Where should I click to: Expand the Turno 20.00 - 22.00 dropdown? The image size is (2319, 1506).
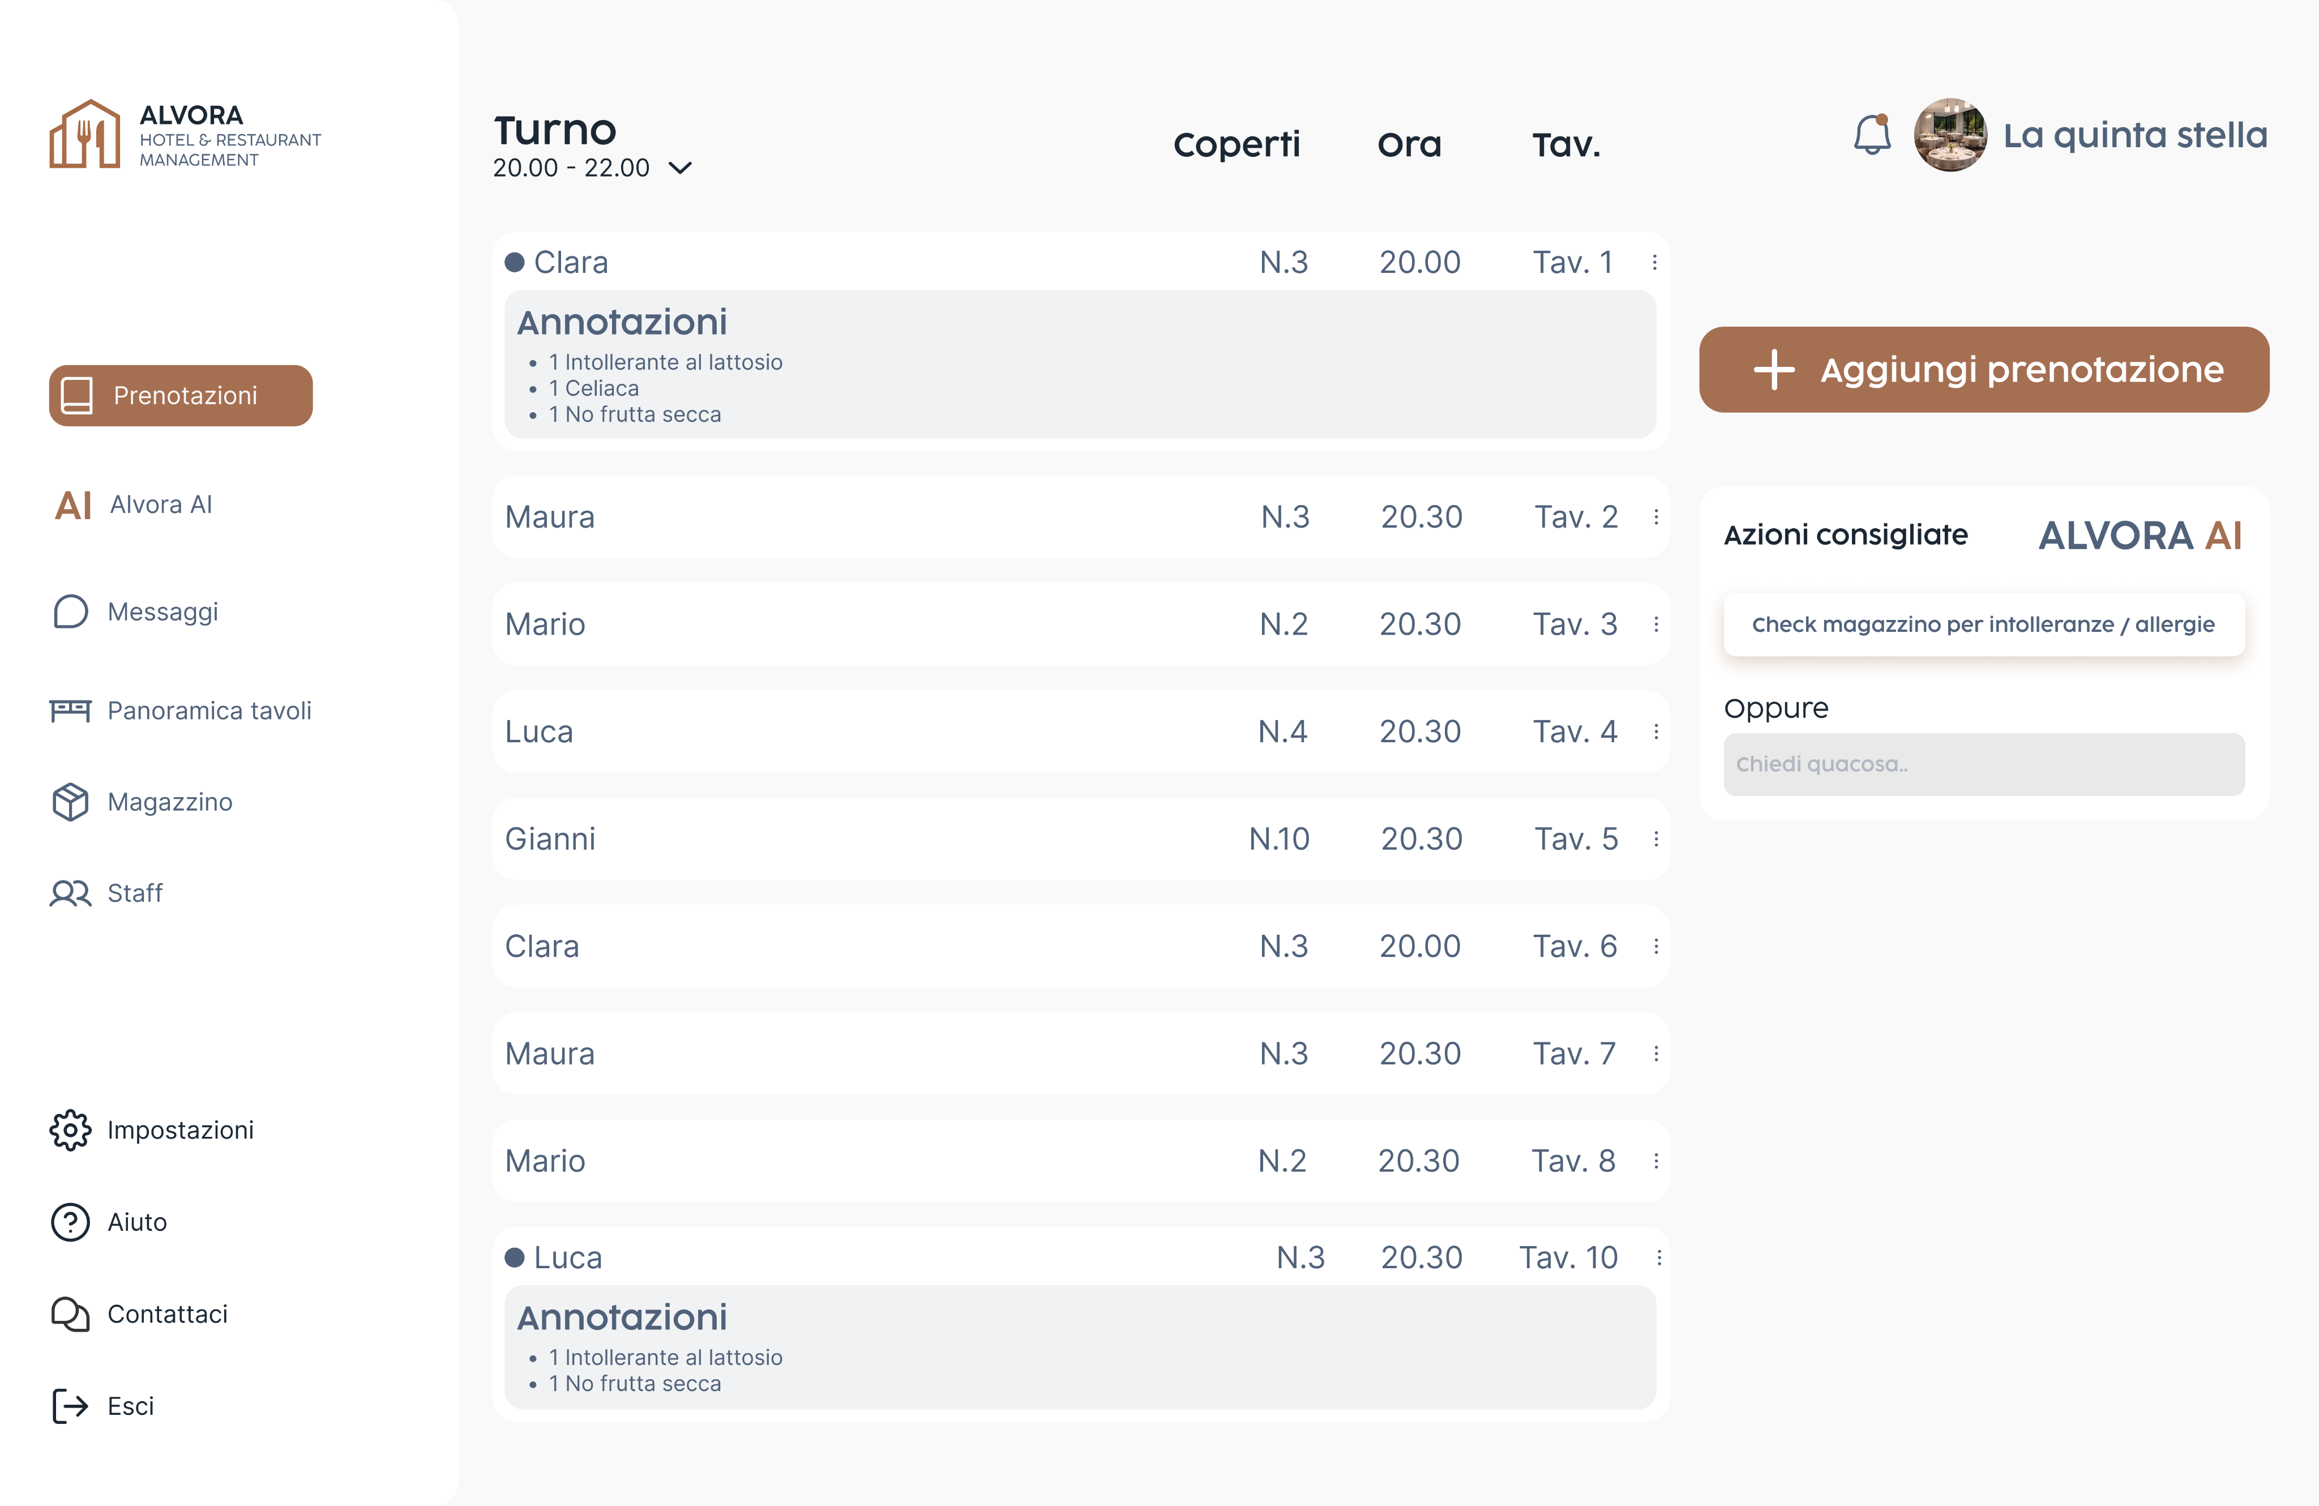point(680,168)
